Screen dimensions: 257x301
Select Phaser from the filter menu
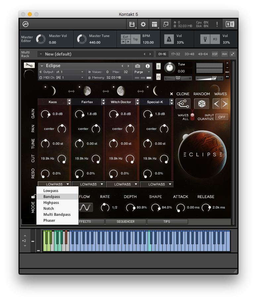coord(57,220)
